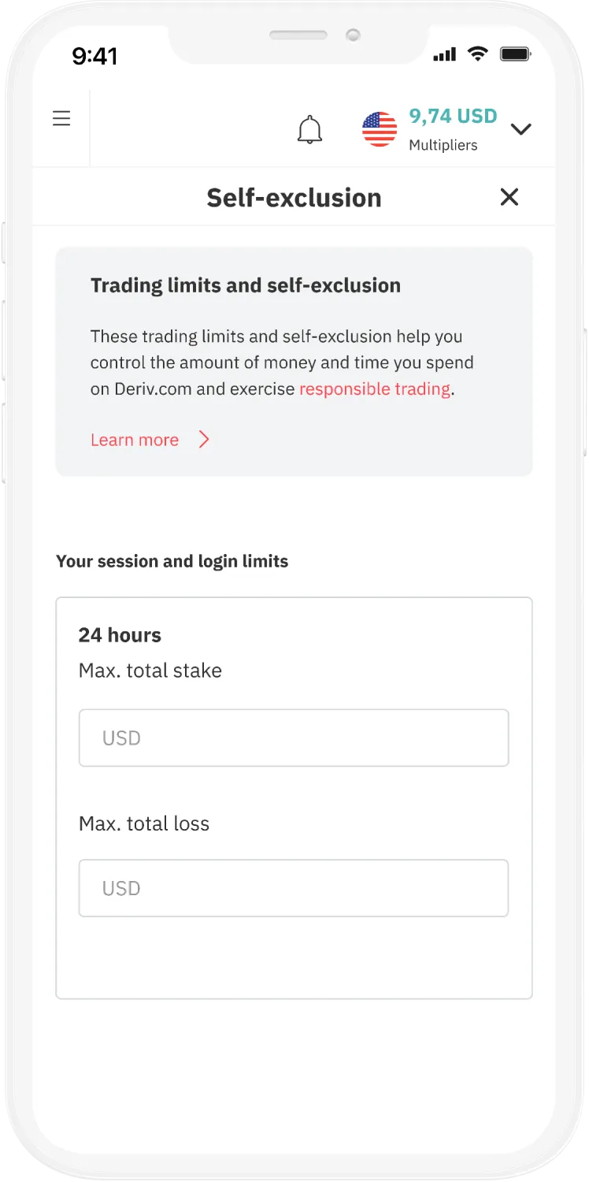Click Learn more about trading limits

click(x=135, y=440)
